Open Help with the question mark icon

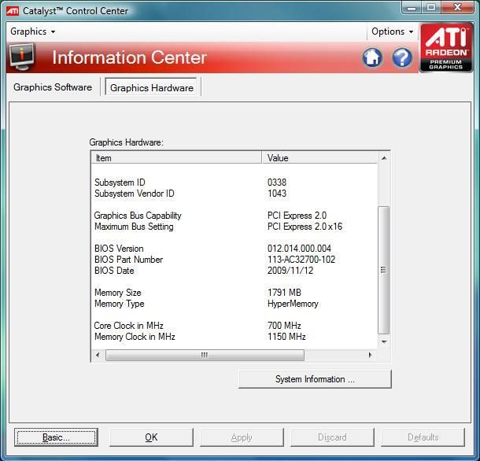pyautogui.click(x=401, y=57)
